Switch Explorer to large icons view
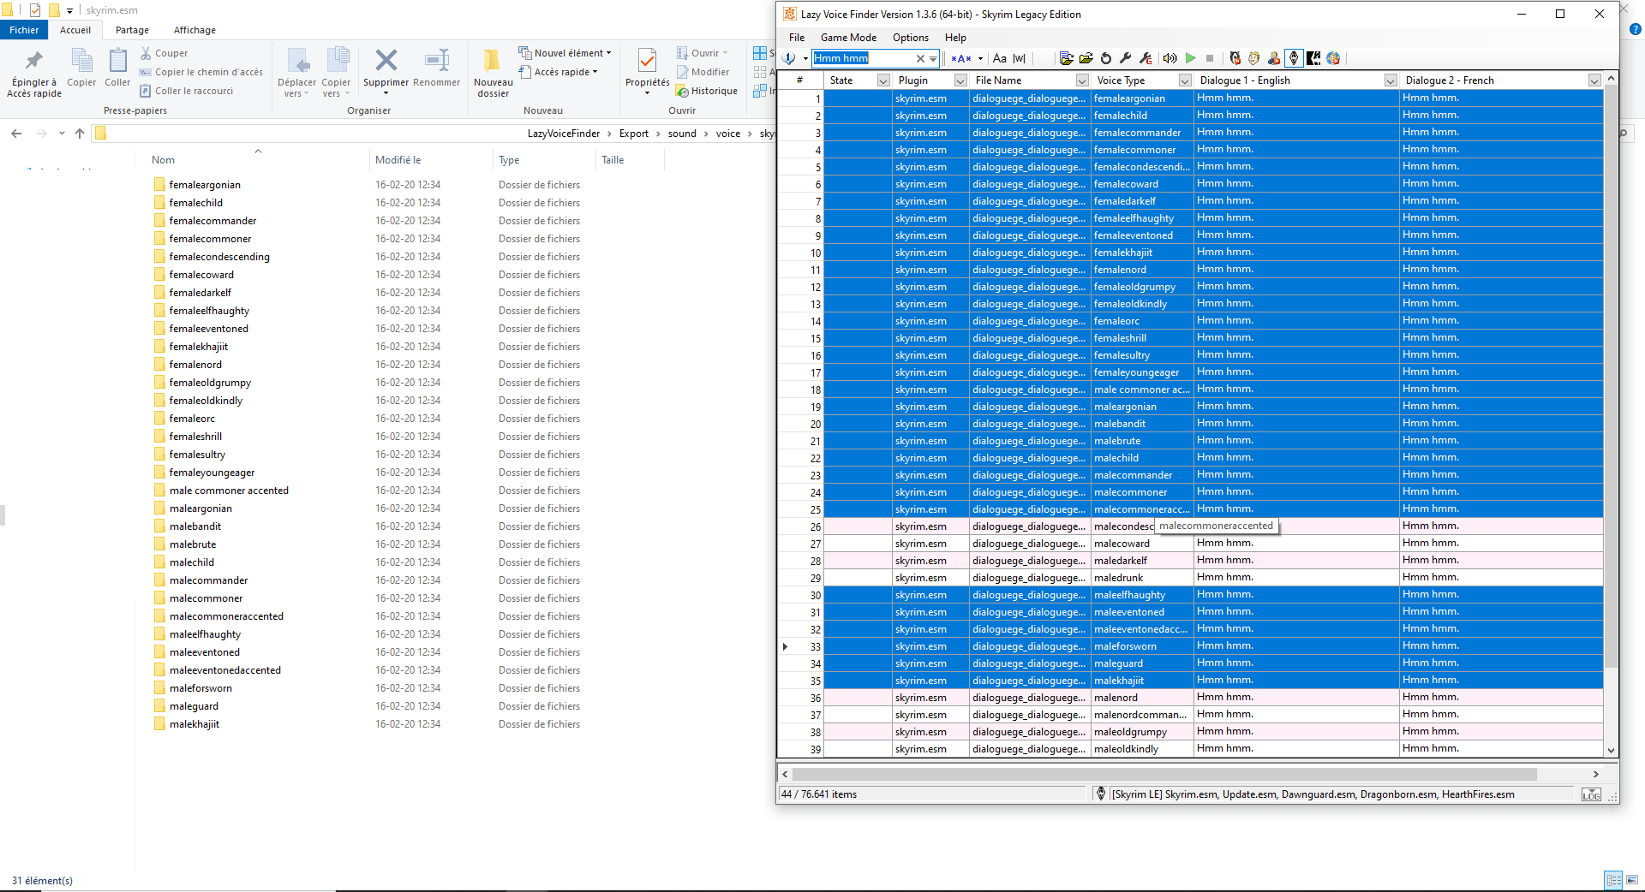The image size is (1645, 892). 1631,880
